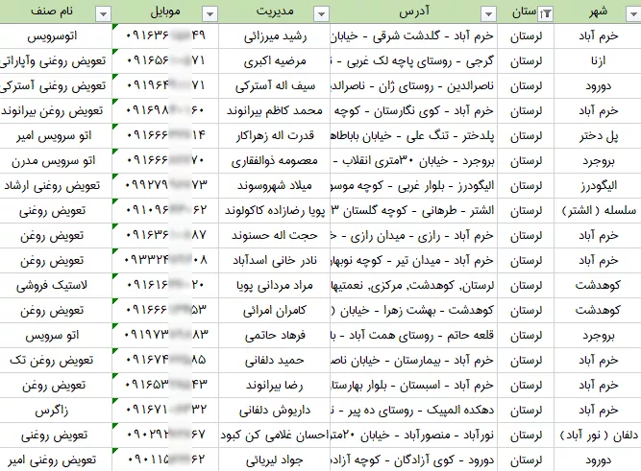Select the cell محمد کاظم بیرانوند

pos(274,111)
